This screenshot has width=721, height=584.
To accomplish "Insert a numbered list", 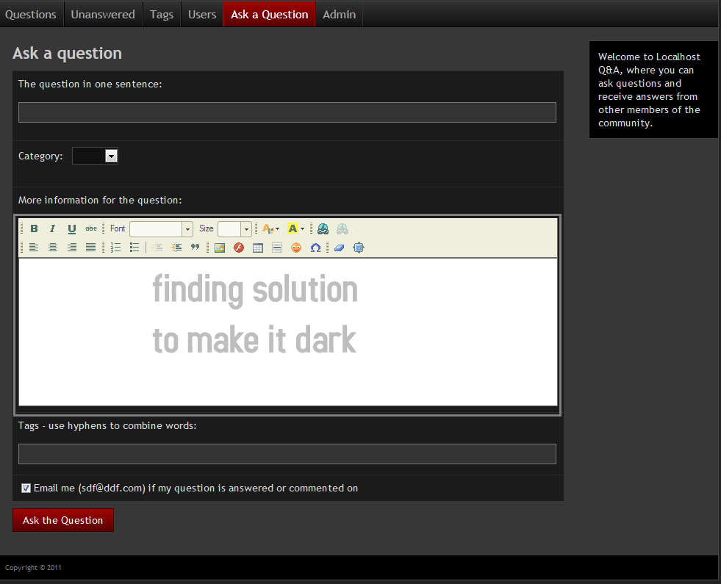I will 115,248.
